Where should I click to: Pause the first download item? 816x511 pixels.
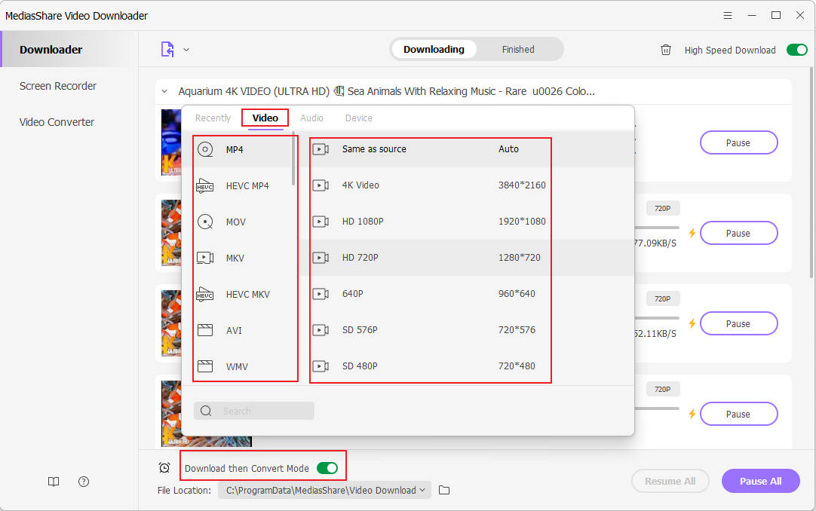point(738,142)
